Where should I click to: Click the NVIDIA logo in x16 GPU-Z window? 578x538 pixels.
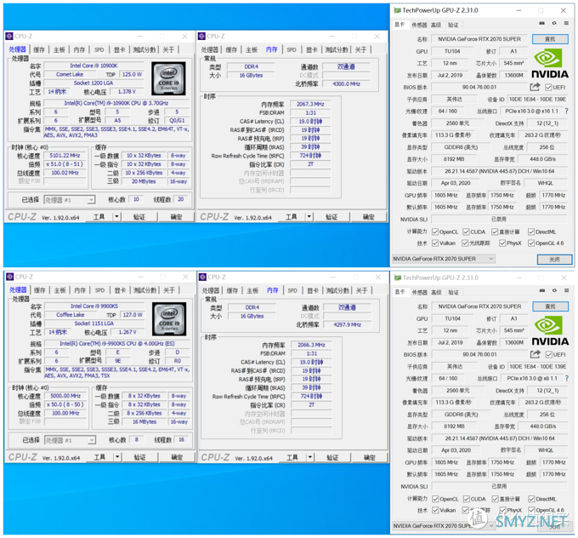click(550, 64)
